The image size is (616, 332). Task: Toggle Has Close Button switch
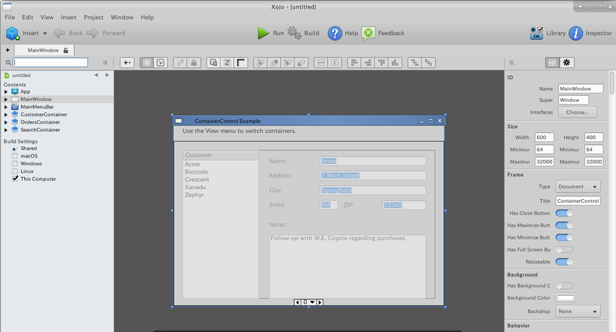click(x=564, y=213)
